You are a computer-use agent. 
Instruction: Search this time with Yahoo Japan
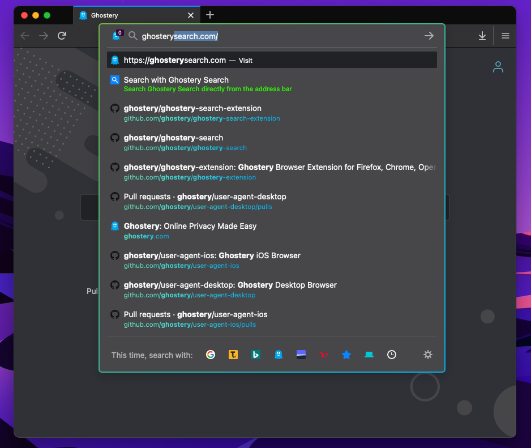pos(324,355)
